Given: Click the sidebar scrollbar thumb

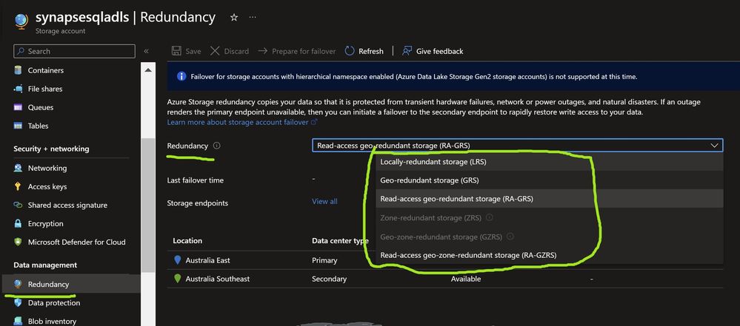Looking at the screenshot, I should (148, 205).
